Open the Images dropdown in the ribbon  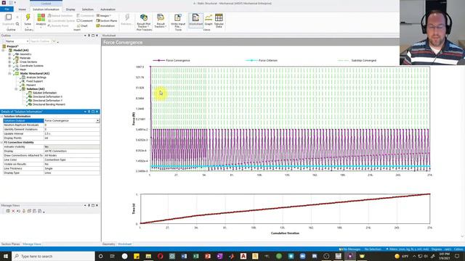(x=103, y=15)
